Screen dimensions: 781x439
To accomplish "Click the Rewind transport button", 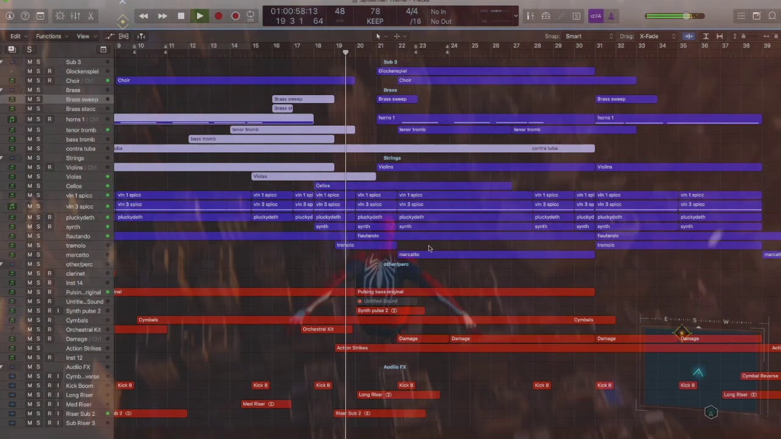I will [x=143, y=16].
